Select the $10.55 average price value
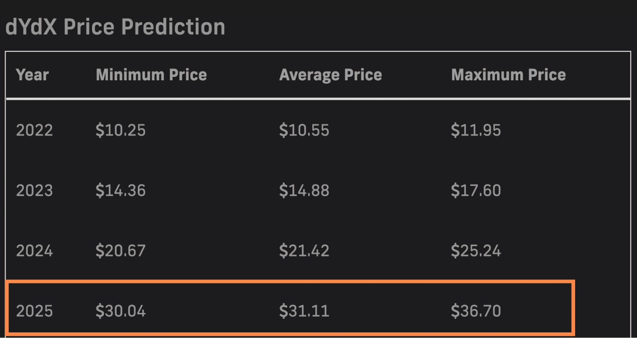637x338 pixels. [x=304, y=130]
